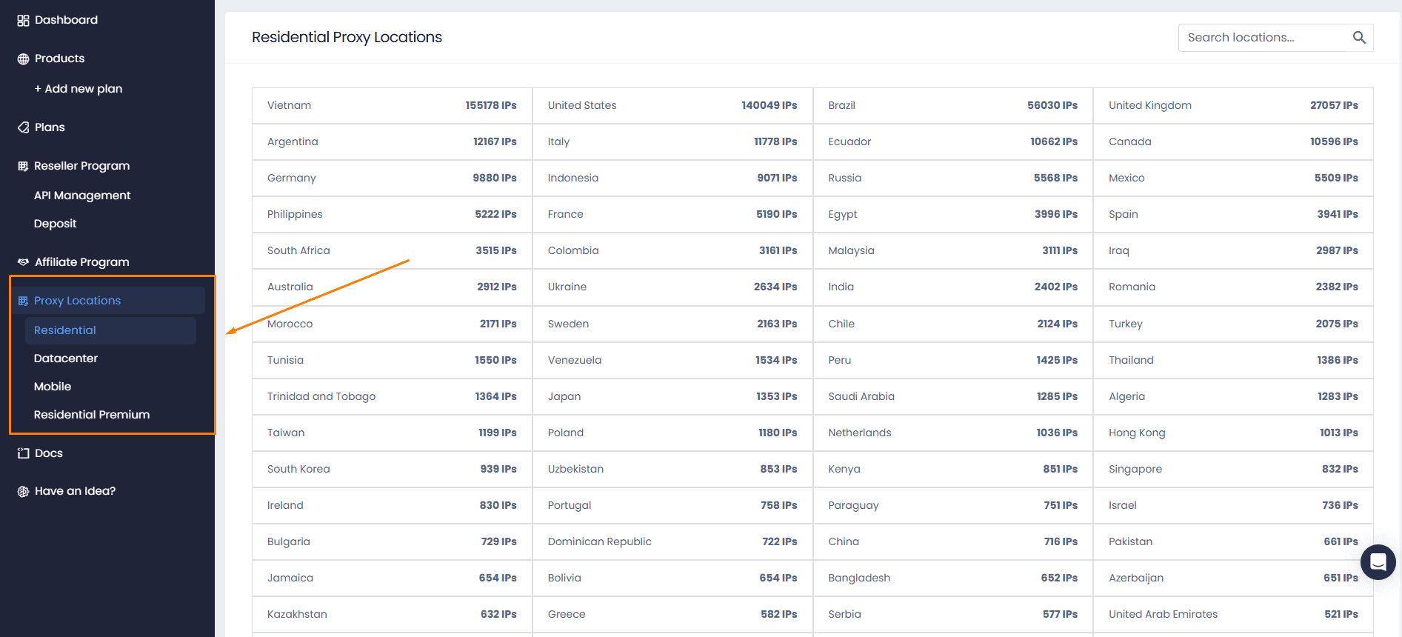The width and height of the screenshot is (1402, 637).
Task: Select Datacenter proxy locations
Action: point(66,358)
